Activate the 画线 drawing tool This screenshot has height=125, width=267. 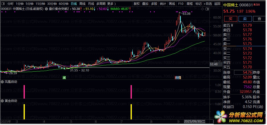[x=172, y=4]
